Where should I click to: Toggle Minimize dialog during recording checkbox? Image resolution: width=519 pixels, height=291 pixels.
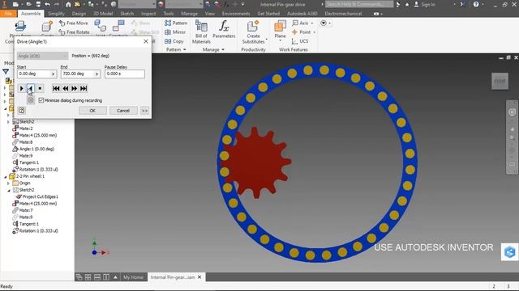click(41, 100)
